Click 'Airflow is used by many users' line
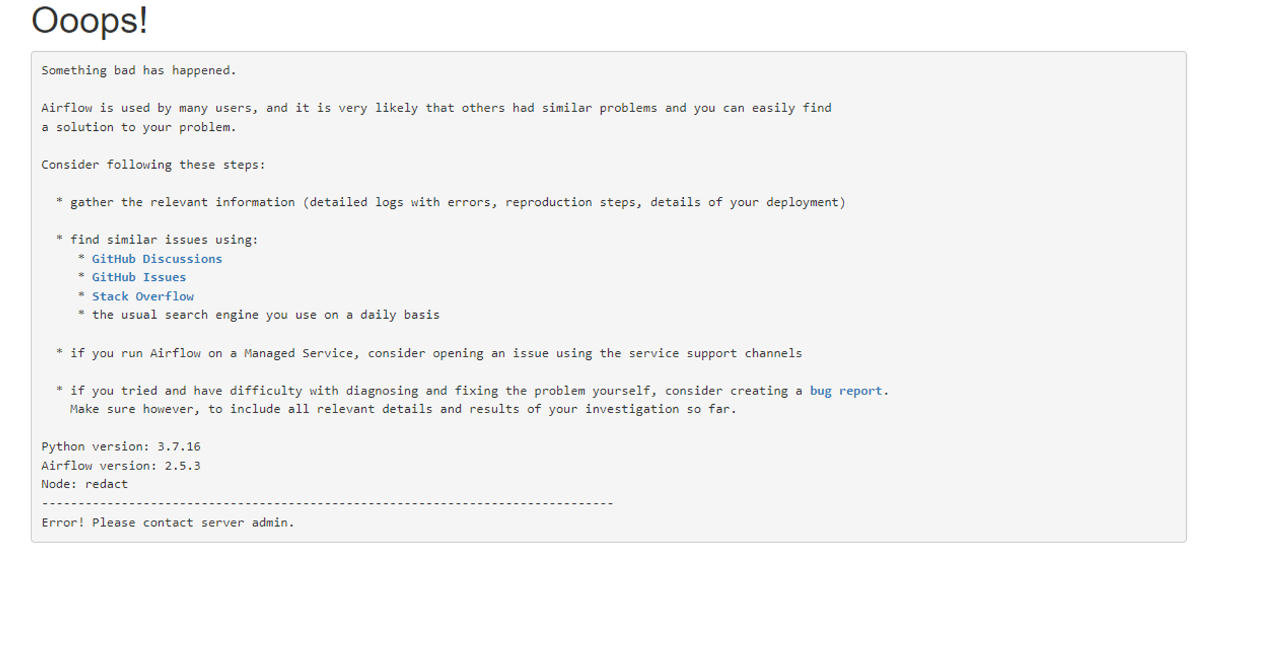The image size is (1283, 649). 436,108
